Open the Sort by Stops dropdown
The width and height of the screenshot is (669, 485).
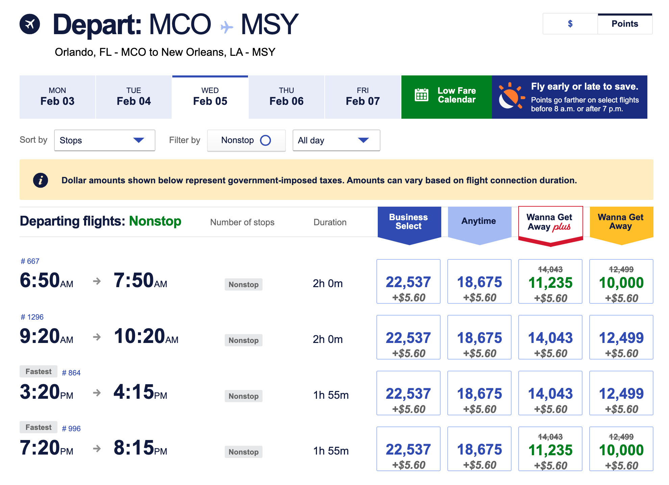[104, 140]
